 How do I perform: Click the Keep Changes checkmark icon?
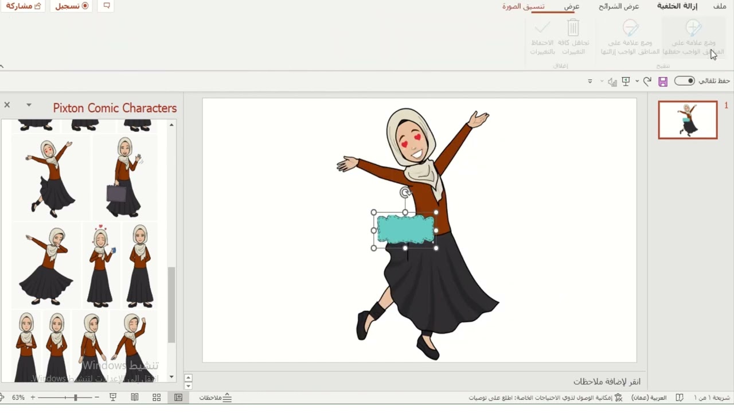coord(542,28)
